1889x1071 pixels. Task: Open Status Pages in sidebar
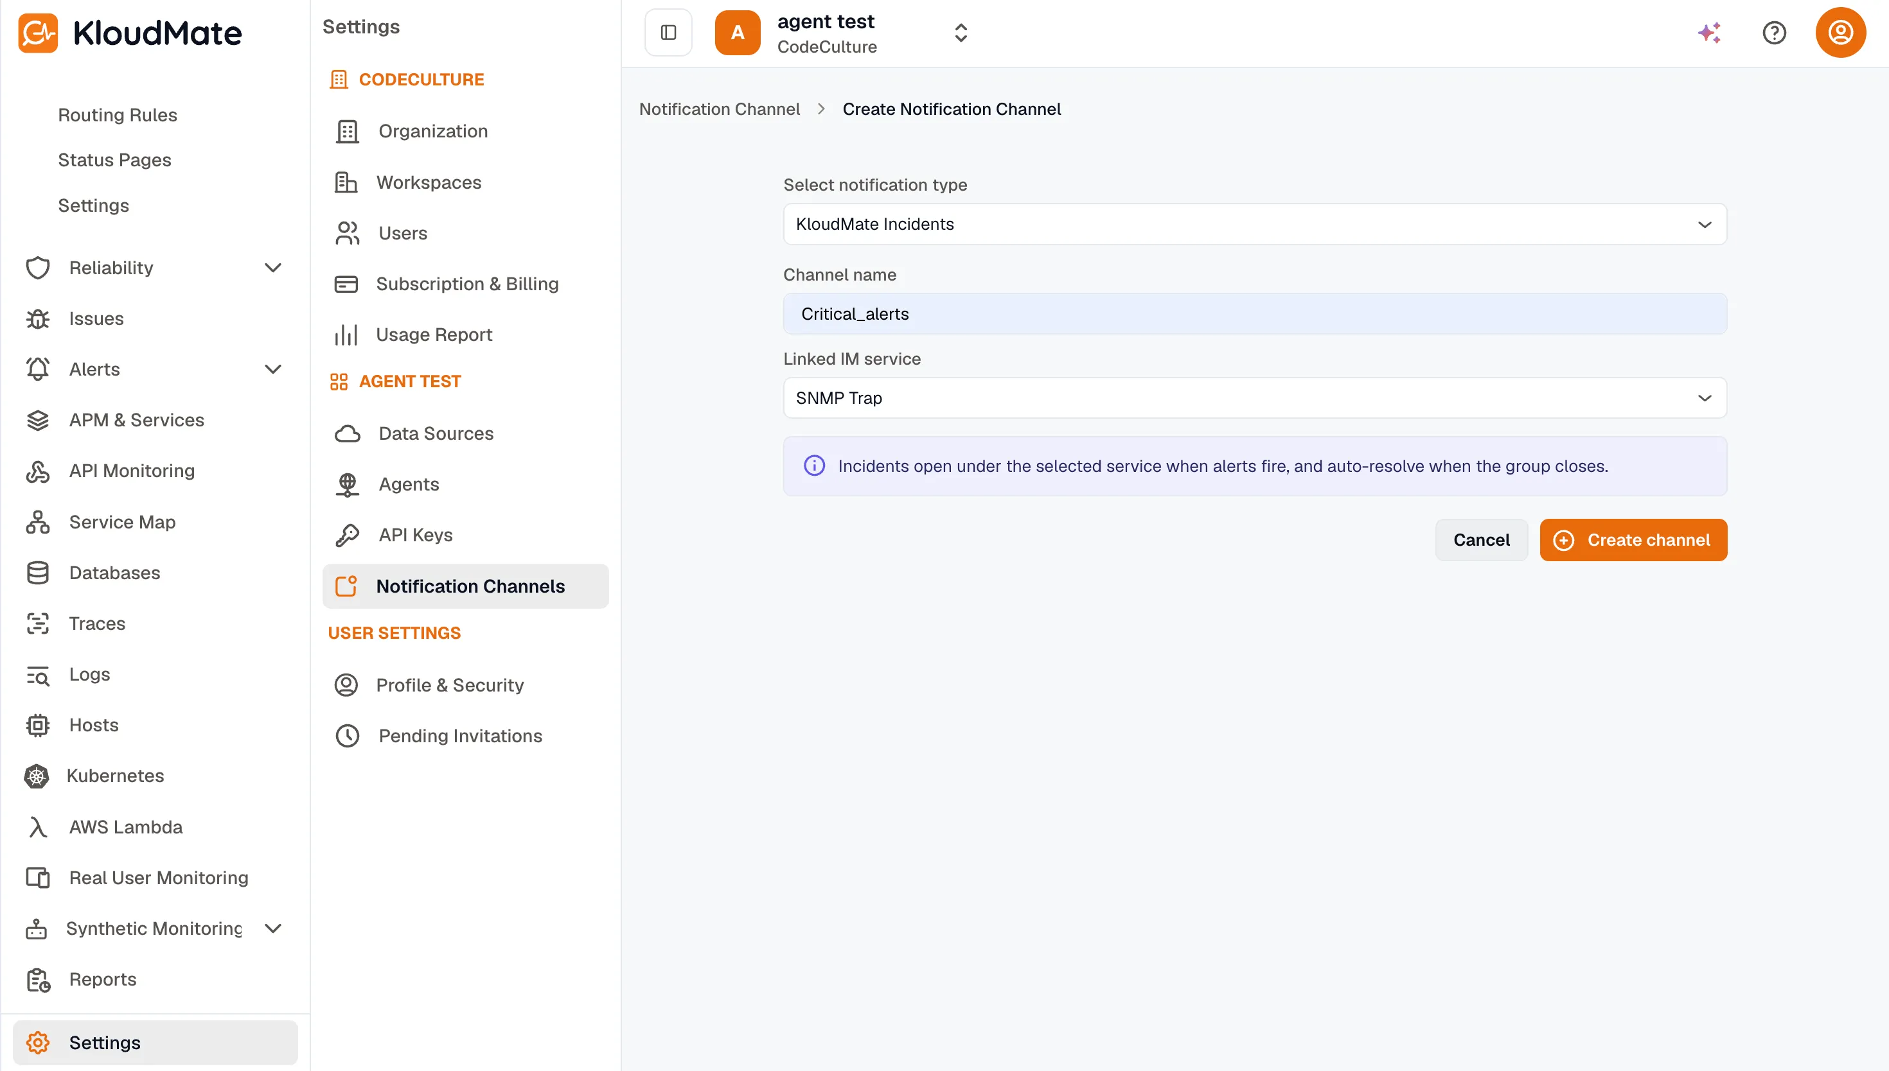tap(115, 161)
